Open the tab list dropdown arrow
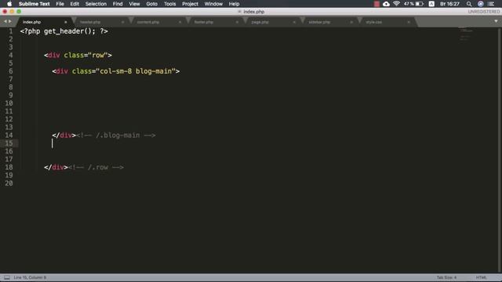502x282 pixels. (x=496, y=21)
